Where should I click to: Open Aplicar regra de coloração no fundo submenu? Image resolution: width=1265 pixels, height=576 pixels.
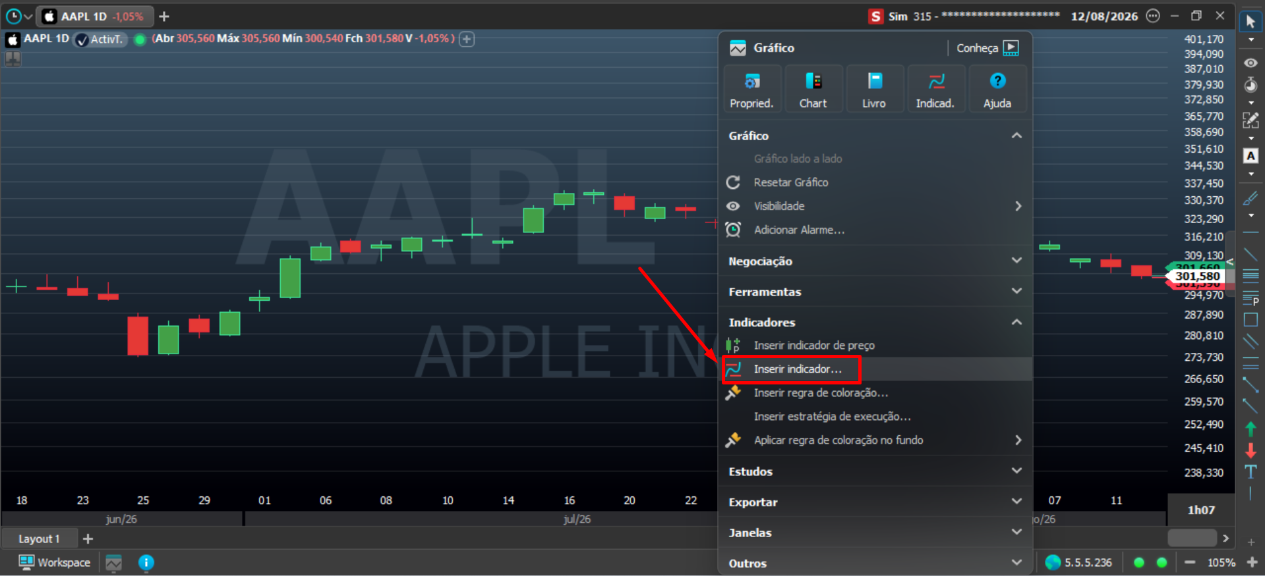pyautogui.click(x=875, y=440)
